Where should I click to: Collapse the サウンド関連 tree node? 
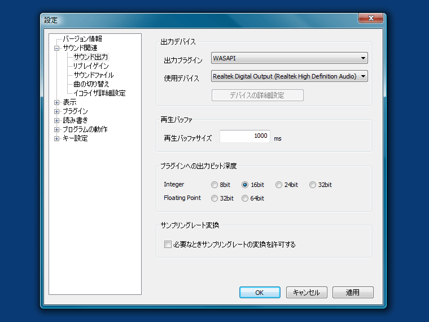click(56, 48)
